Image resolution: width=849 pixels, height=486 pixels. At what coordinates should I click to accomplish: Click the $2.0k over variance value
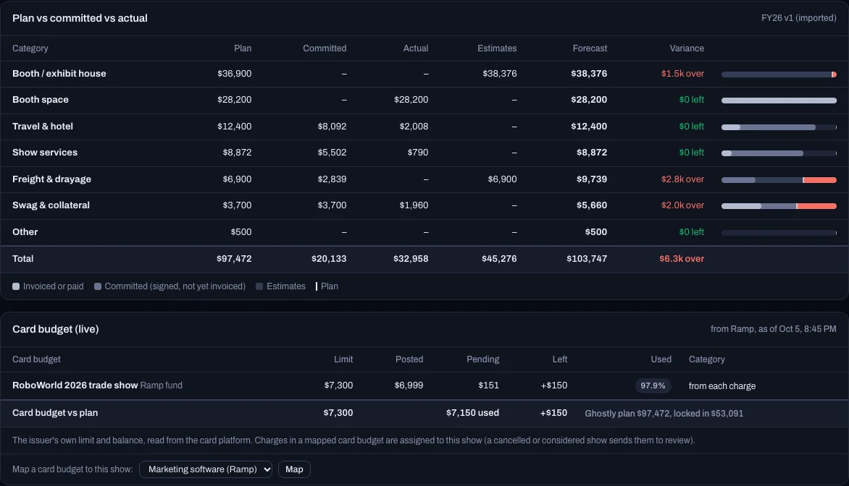point(682,205)
